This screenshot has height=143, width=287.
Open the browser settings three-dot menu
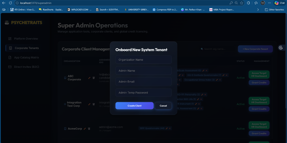pos(269,3)
